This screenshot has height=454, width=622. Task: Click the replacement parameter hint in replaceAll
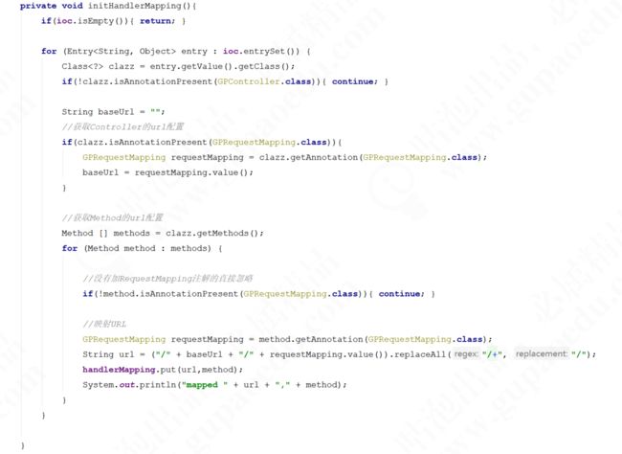(541, 354)
